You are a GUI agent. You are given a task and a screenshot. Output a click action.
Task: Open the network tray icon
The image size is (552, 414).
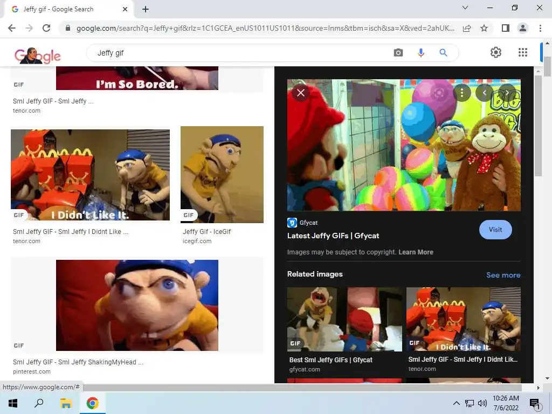(x=470, y=403)
